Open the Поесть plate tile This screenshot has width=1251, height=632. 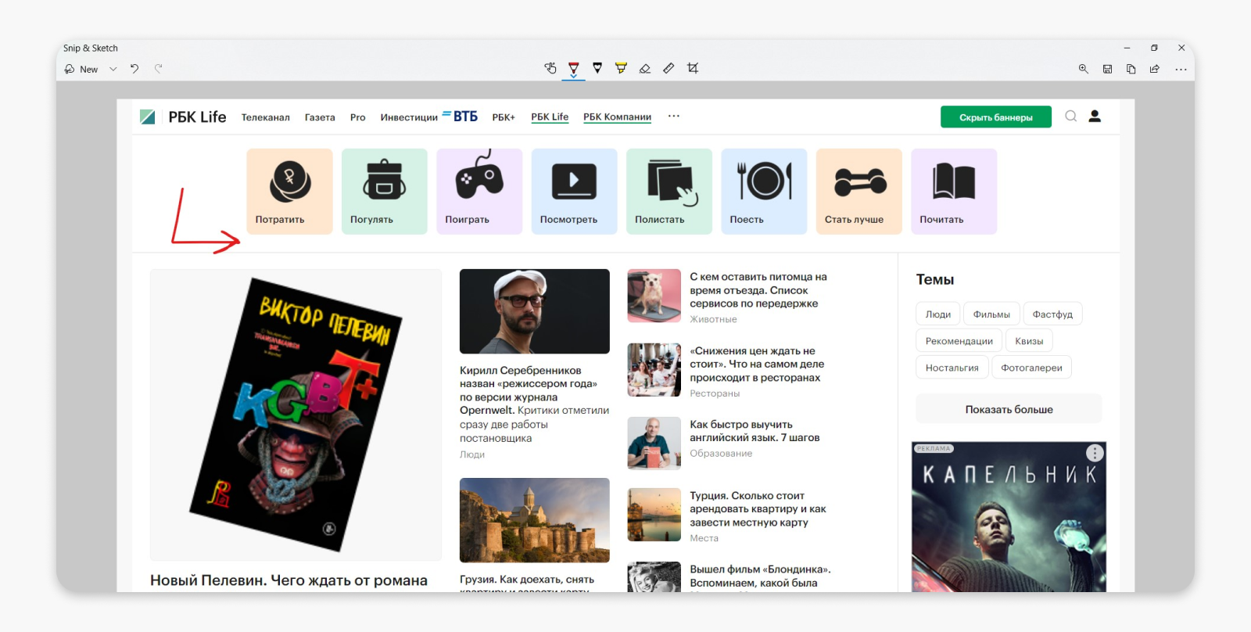[x=764, y=192]
